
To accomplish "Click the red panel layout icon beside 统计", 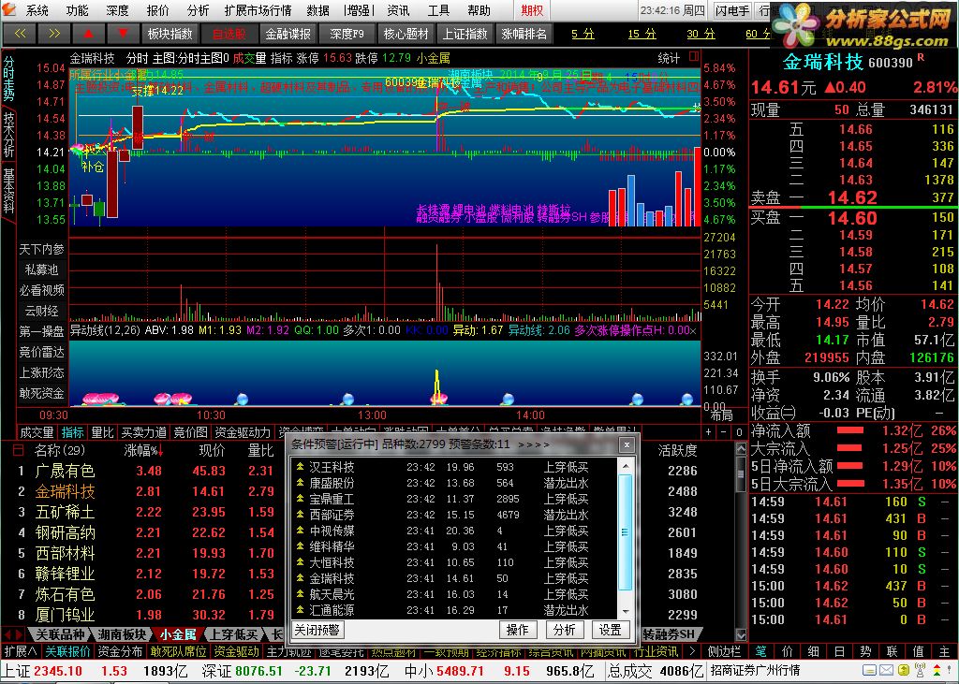I will (x=694, y=57).
